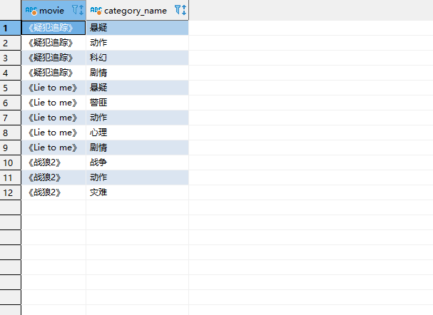Image resolution: width=433 pixels, height=315 pixels.
Task: Click the 《Lie to me》 cell in row 7
Action: pyautogui.click(x=54, y=118)
